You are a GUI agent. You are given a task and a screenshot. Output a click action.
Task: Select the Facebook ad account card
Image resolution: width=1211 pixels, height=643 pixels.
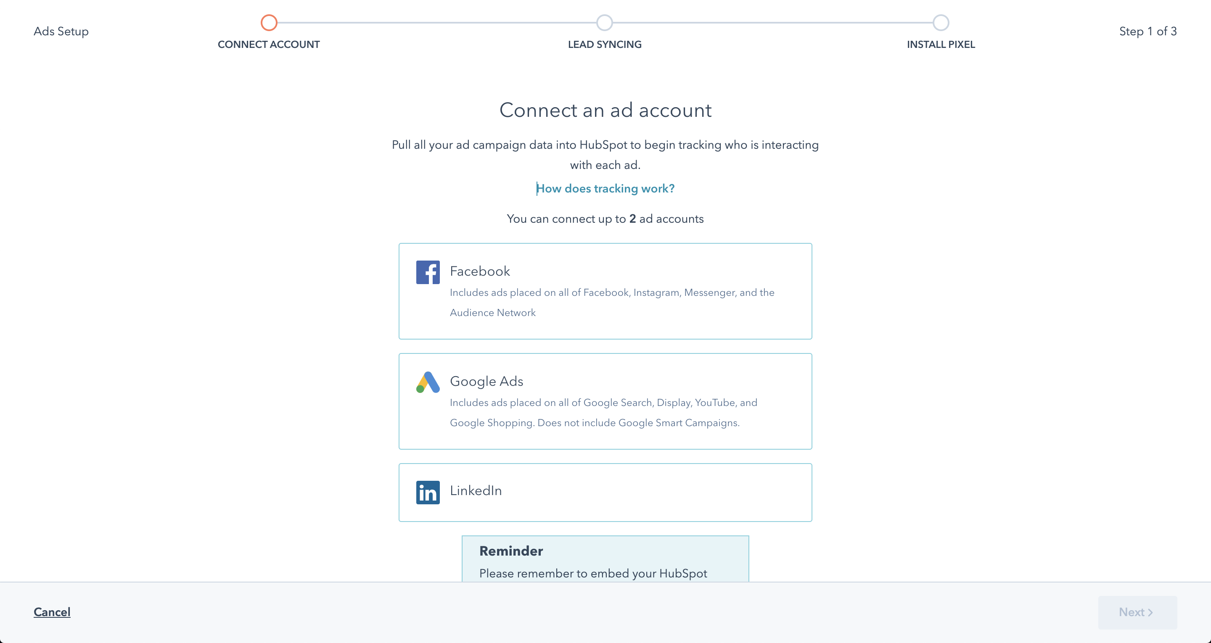coord(605,291)
